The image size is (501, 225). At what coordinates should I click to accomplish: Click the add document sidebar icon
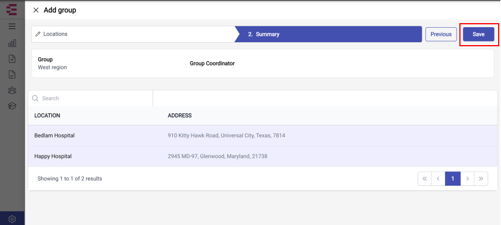point(12,59)
